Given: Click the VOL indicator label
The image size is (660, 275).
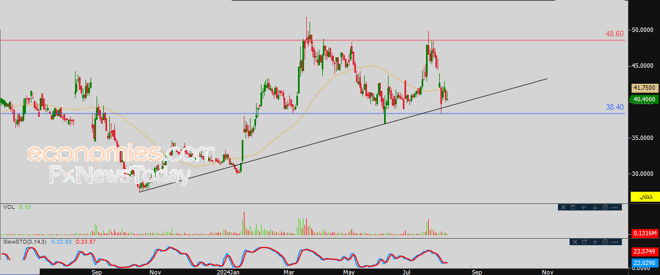Looking at the screenshot, I should click(x=8, y=207).
